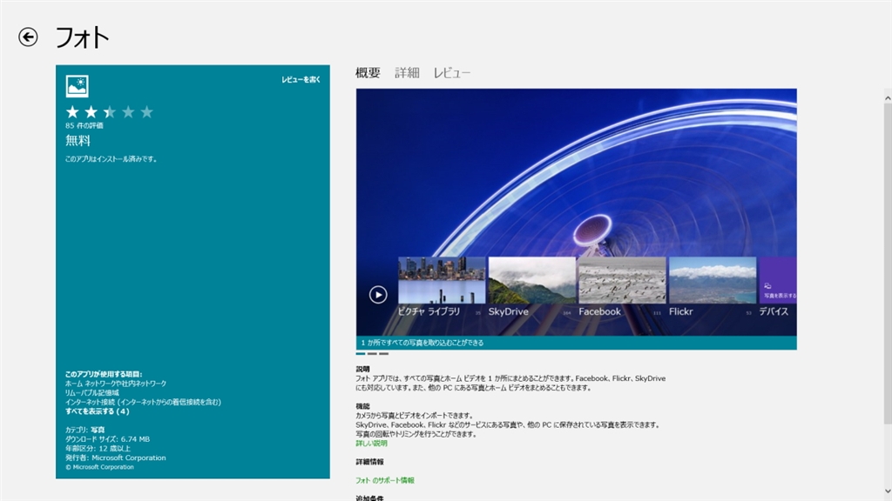
Task: Click the 無料 price label
Action: 78,140
